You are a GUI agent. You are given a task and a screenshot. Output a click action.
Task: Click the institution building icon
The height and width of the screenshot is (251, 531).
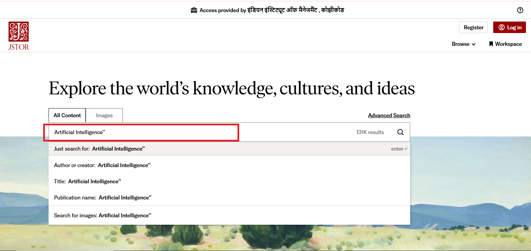[194, 10]
